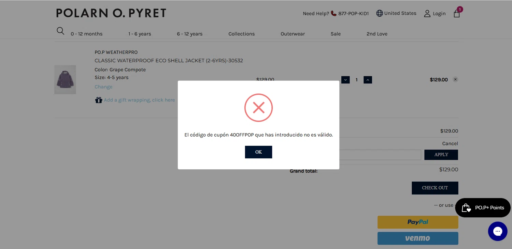
Task: Increase the jacket quantity with up arrow
Action: (368, 80)
